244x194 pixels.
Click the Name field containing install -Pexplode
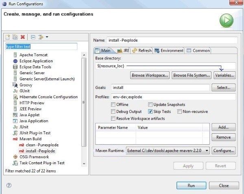point(172,40)
